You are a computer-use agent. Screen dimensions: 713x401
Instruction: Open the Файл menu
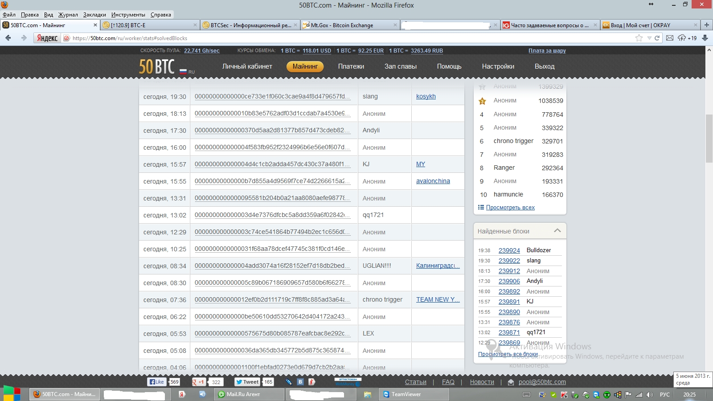pos(9,15)
